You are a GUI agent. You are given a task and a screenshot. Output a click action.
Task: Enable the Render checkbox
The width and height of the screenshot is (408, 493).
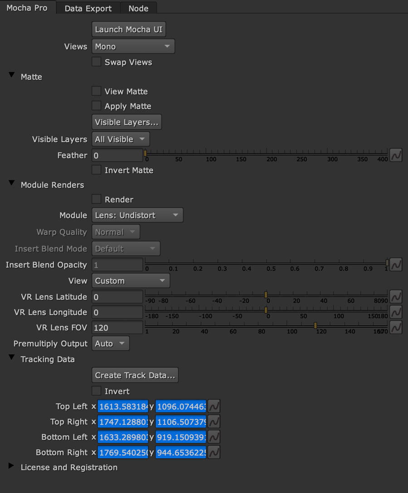(96, 199)
